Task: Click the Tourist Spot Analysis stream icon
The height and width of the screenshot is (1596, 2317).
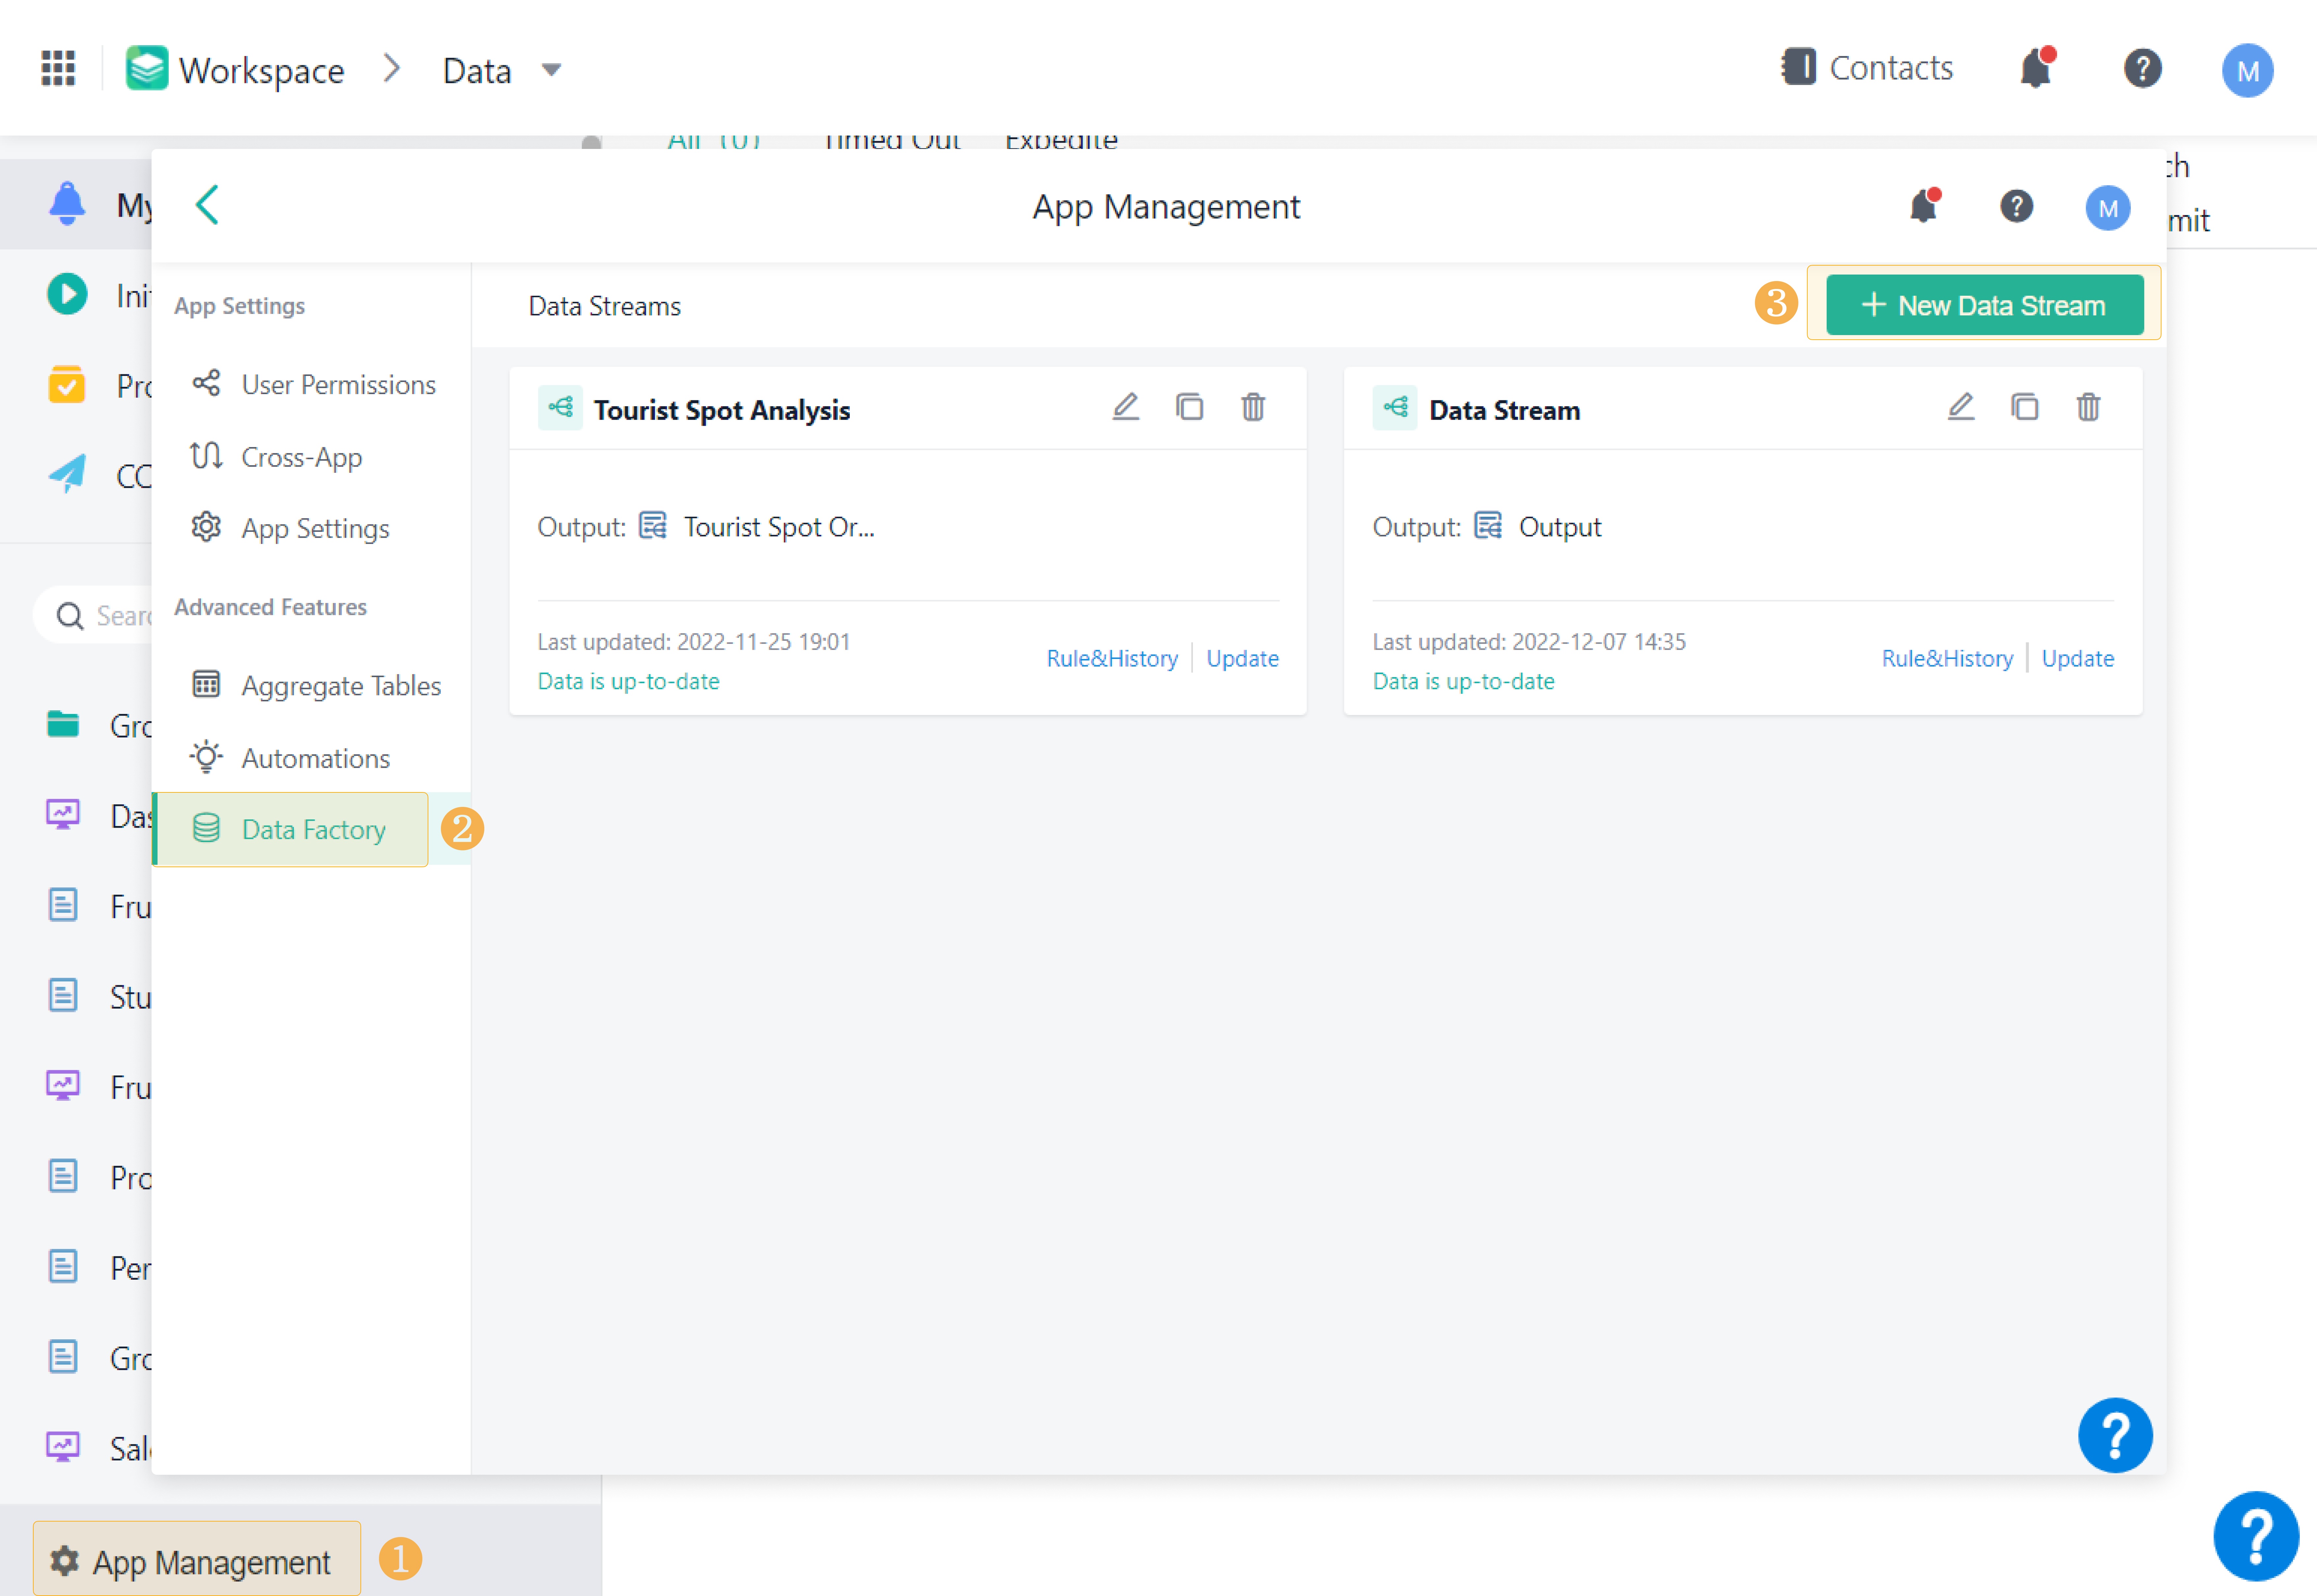Action: tap(560, 408)
